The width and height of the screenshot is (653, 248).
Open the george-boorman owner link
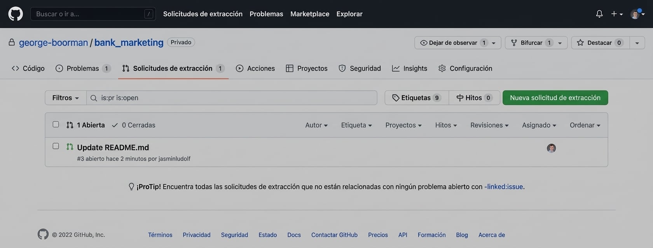click(x=54, y=42)
